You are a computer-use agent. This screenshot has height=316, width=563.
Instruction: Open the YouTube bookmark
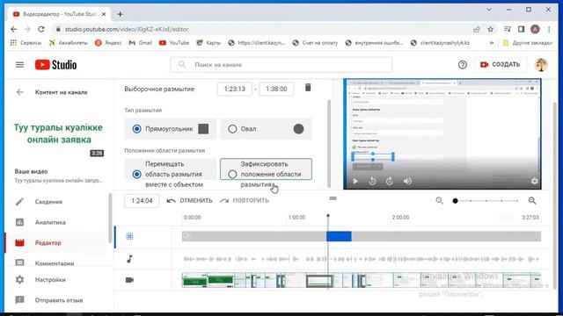coord(174,43)
